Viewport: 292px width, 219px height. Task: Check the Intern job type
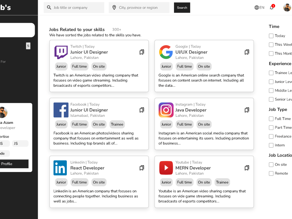[x=271, y=145]
